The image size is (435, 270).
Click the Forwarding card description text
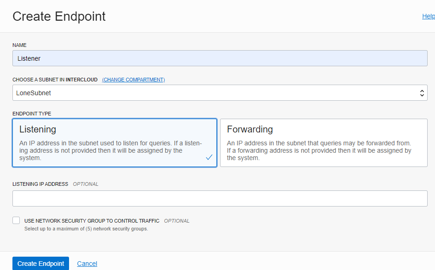tap(319, 150)
